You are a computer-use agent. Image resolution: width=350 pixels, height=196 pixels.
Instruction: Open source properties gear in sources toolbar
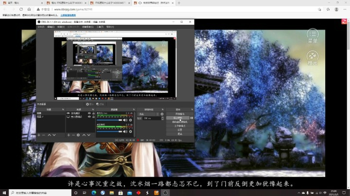point(78,135)
